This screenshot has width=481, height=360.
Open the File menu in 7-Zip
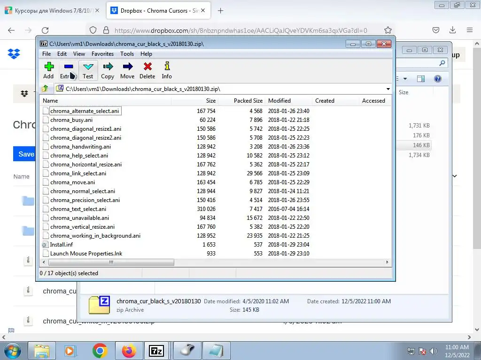click(x=47, y=54)
